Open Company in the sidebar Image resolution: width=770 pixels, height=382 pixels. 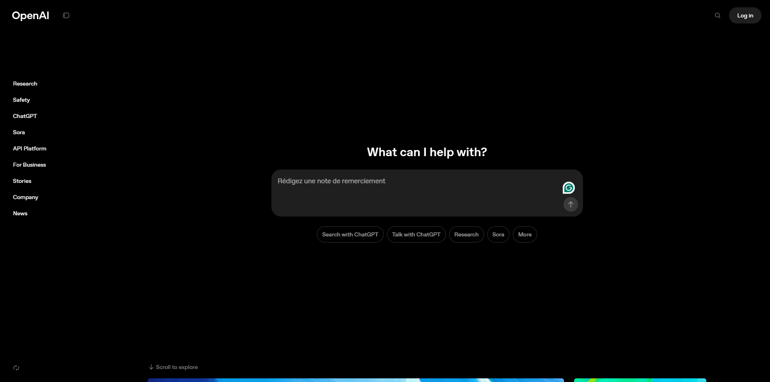click(26, 197)
